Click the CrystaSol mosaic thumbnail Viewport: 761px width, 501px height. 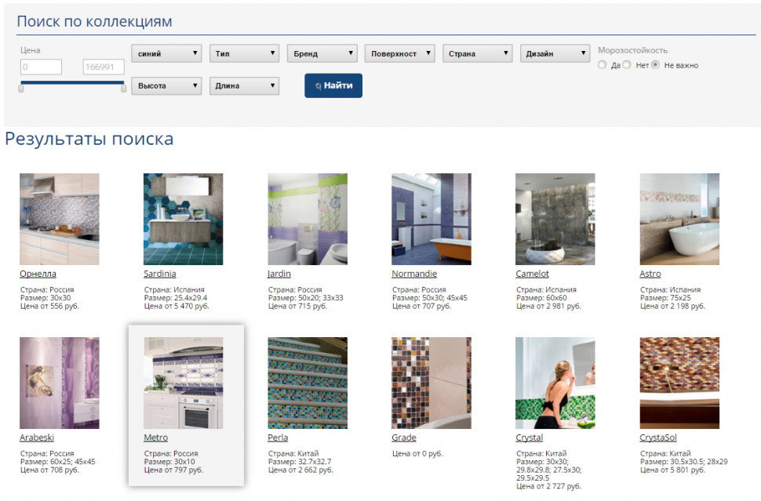coord(679,383)
